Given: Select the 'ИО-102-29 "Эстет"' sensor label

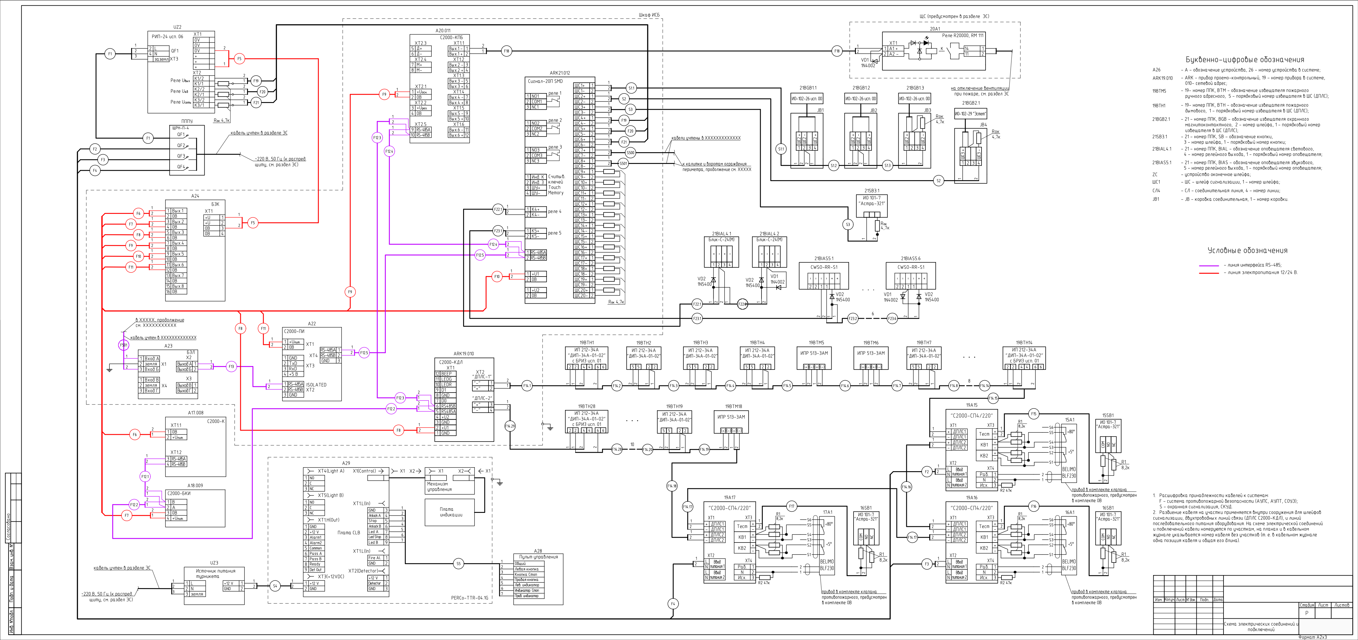Looking at the screenshot, I should pyautogui.click(x=970, y=113).
